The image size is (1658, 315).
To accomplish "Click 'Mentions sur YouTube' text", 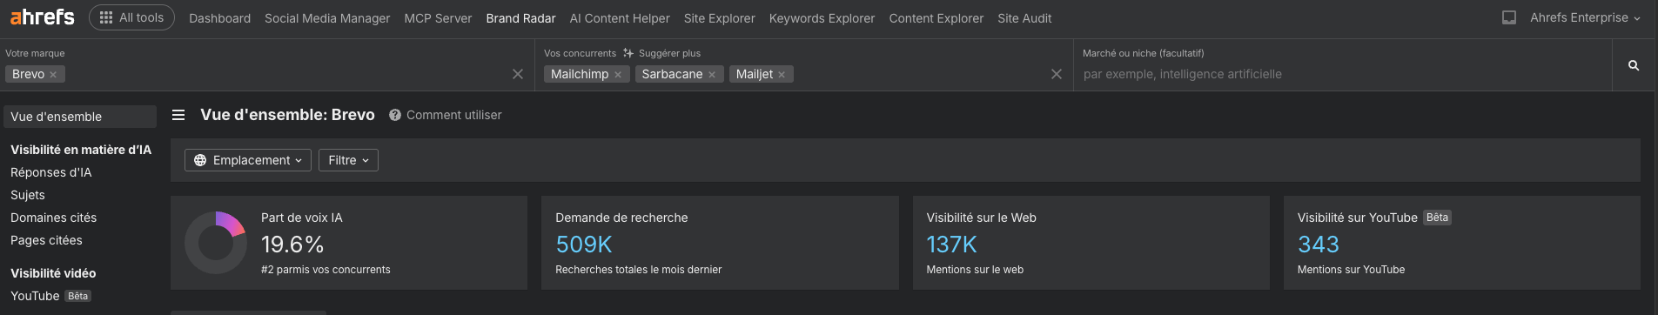I will pos(1351,270).
